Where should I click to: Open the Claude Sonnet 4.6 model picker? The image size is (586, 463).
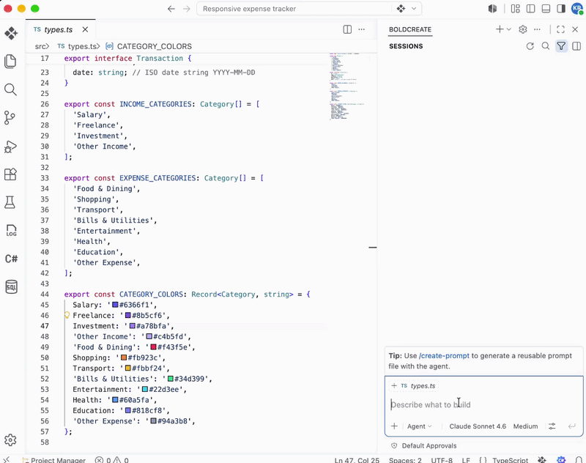[x=478, y=426]
